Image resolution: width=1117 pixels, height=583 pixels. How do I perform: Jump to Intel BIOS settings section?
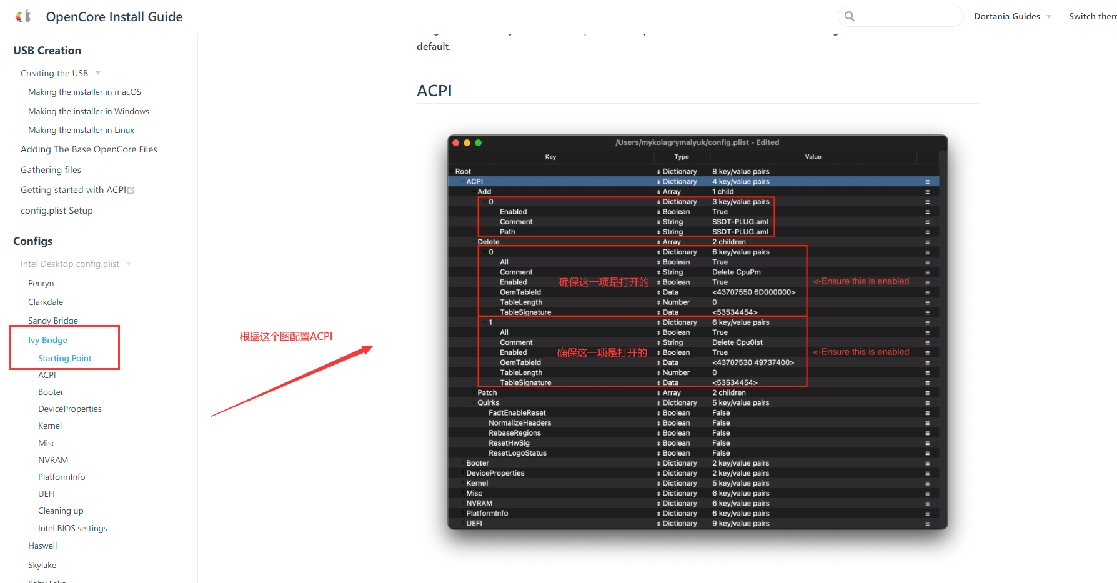pos(72,528)
